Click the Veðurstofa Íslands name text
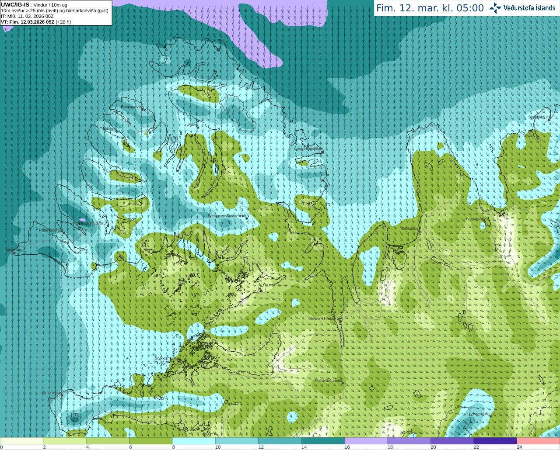The width and height of the screenshot is (560, 450). click(x=529, y=8)
